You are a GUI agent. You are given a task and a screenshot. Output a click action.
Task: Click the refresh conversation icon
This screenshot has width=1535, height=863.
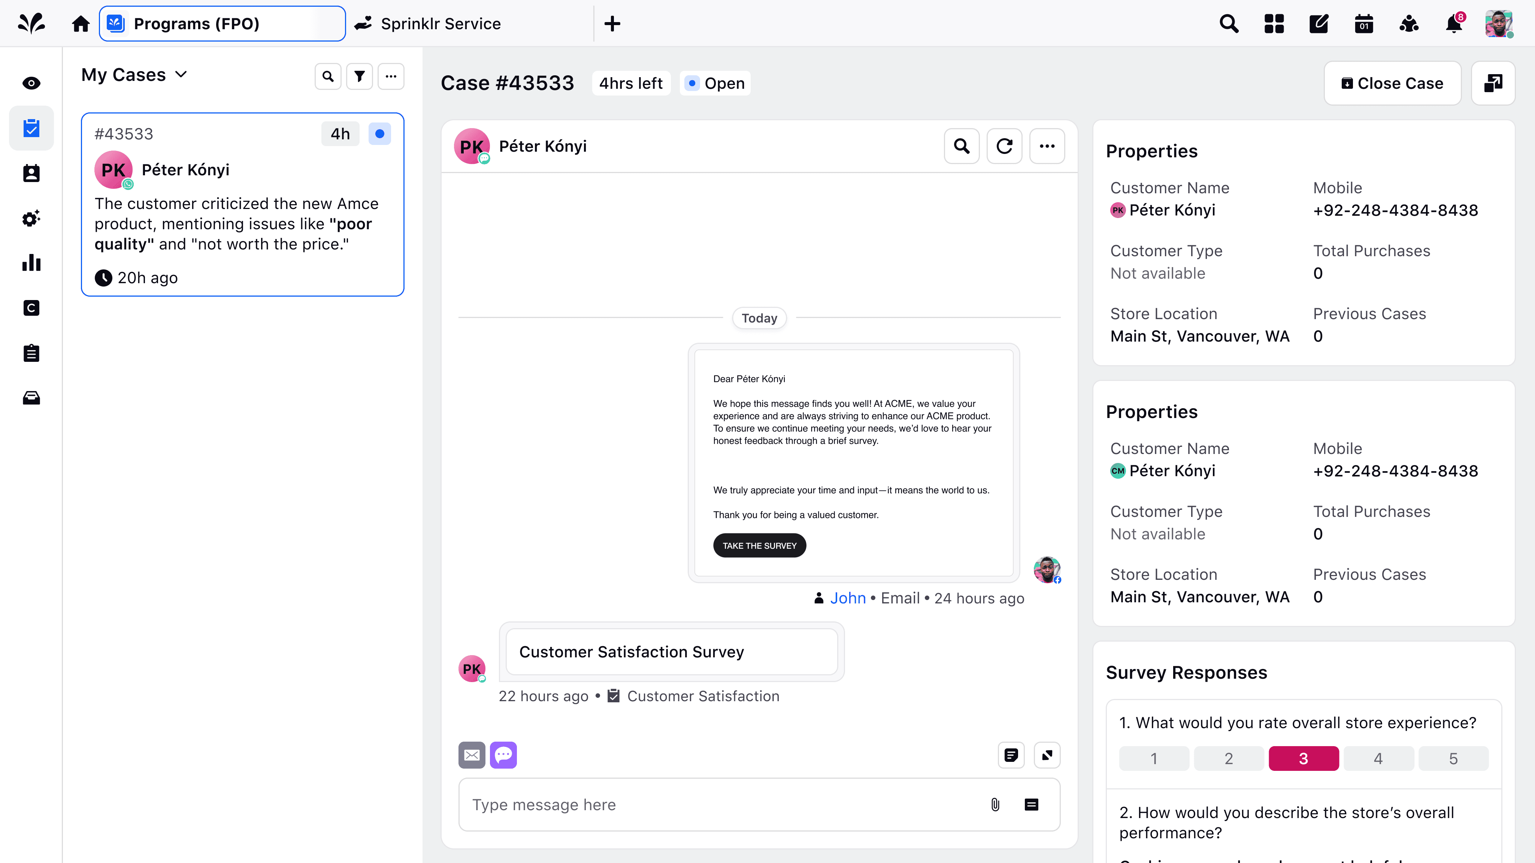[x=1004, y=146]
